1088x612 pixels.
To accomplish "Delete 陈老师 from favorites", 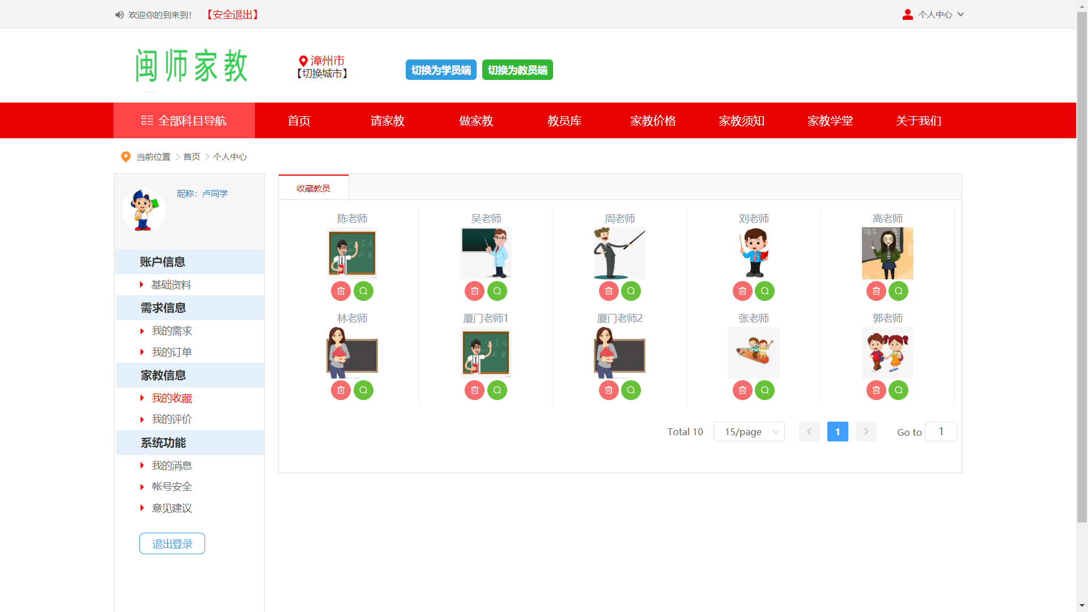I will 341,291.
